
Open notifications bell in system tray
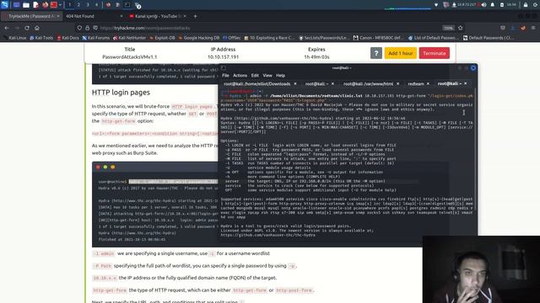coord(493,5)
